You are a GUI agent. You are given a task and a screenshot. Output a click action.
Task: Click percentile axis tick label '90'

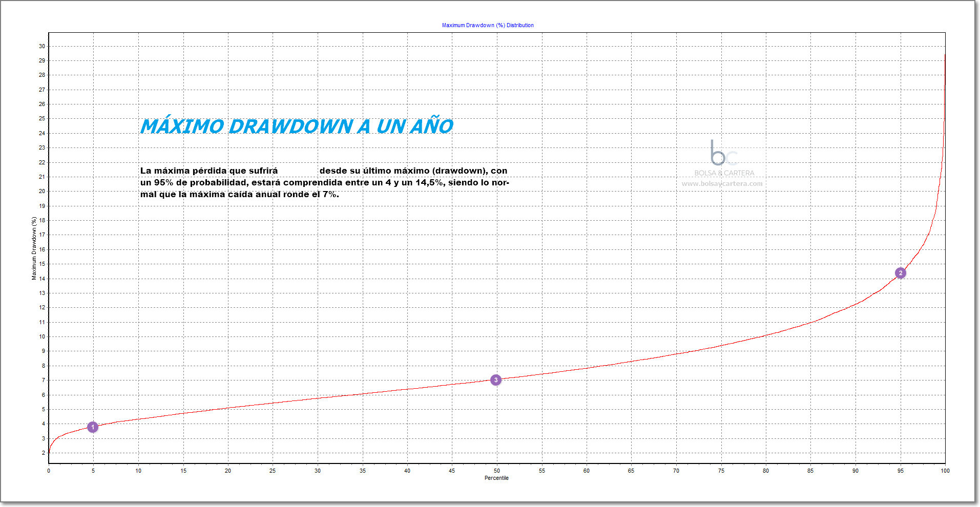tap(856, 471)
